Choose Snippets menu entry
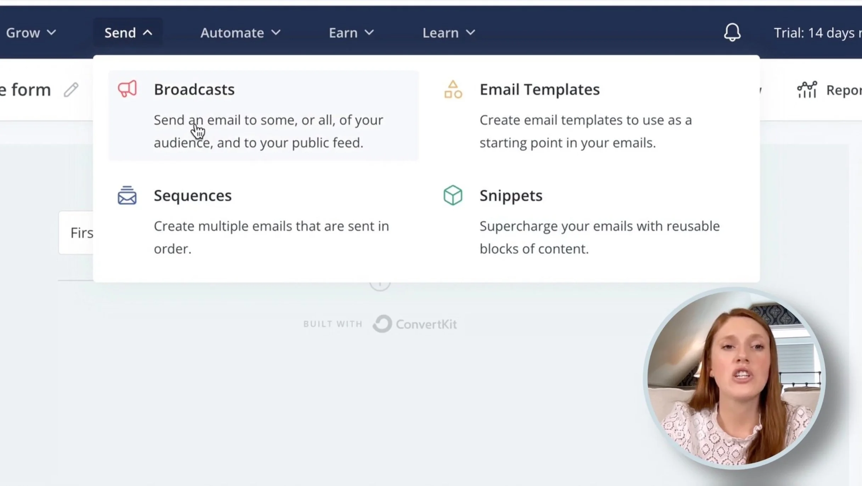The width and height of the screenshot is (862, 486). point(511,195)
